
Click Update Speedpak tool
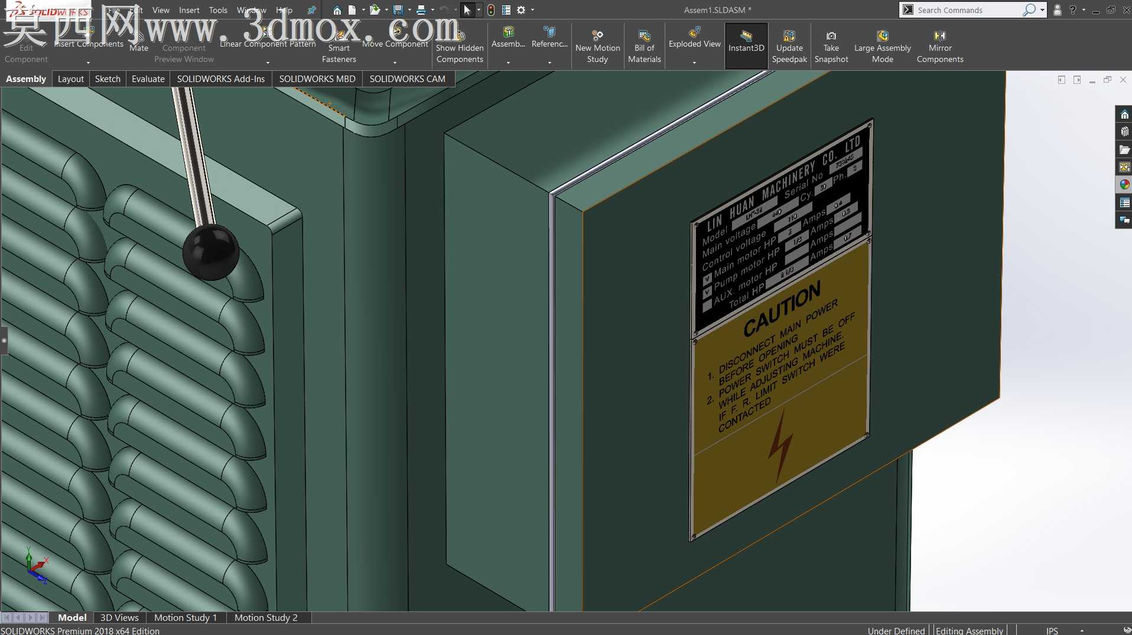click(789, 46)
